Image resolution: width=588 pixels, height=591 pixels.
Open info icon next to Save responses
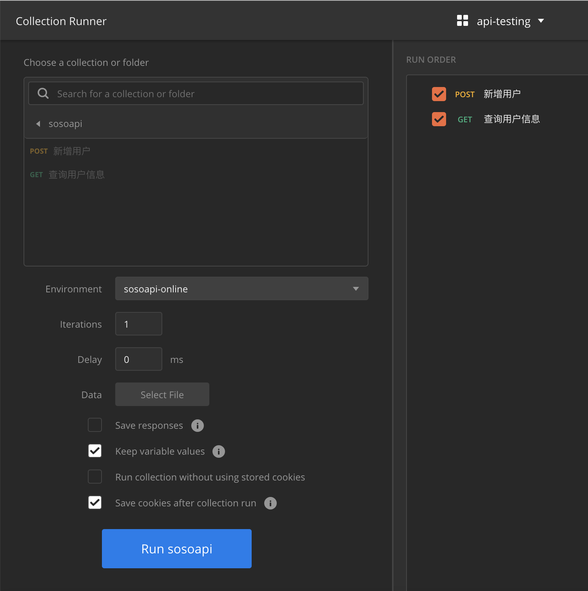198,426
